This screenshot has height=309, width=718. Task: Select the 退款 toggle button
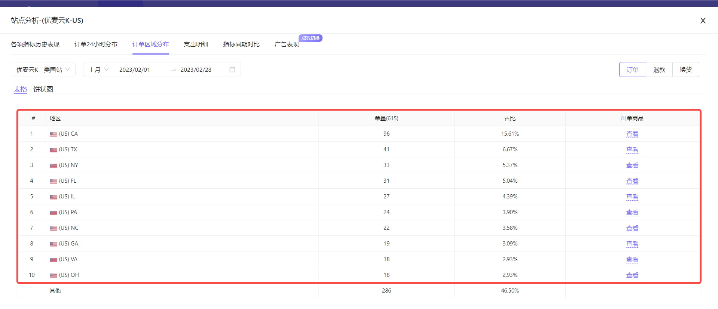(x=659, y=69)
